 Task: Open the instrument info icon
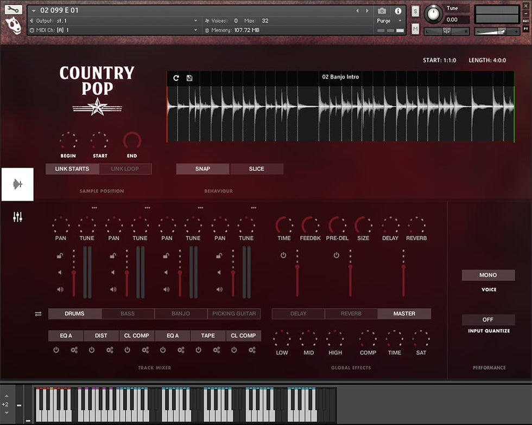[x=398, y=11]
